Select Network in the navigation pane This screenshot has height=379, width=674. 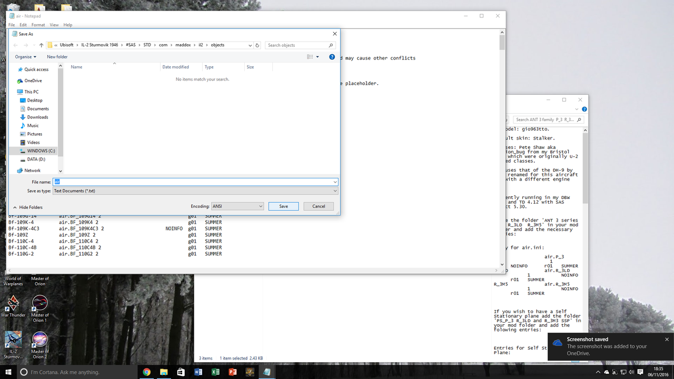point(32,171)
